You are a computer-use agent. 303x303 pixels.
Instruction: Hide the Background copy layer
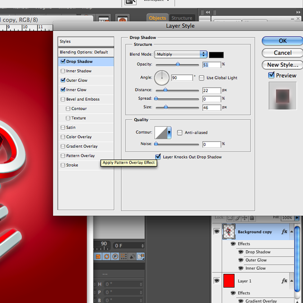coord(217,232)
